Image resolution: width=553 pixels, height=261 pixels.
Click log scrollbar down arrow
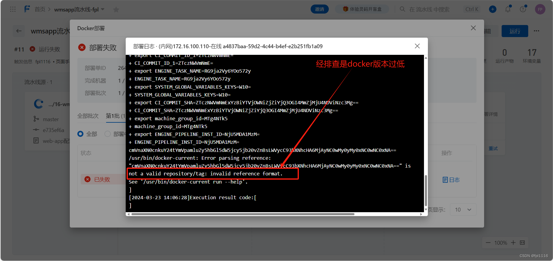click(x=426, y=209)
